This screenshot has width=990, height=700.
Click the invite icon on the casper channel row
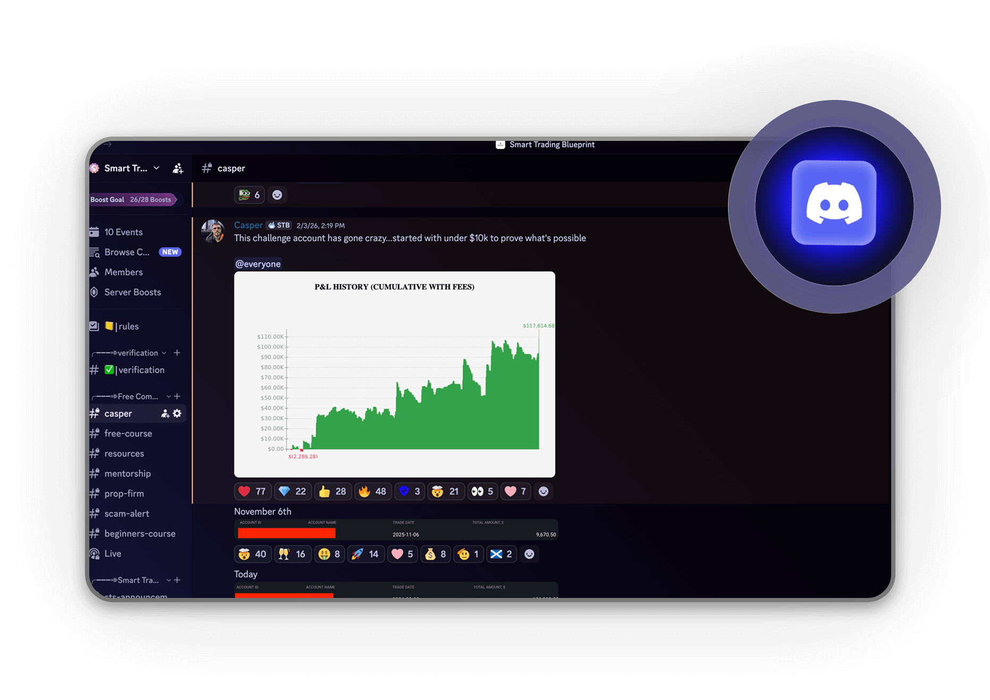tap(165, 414)
